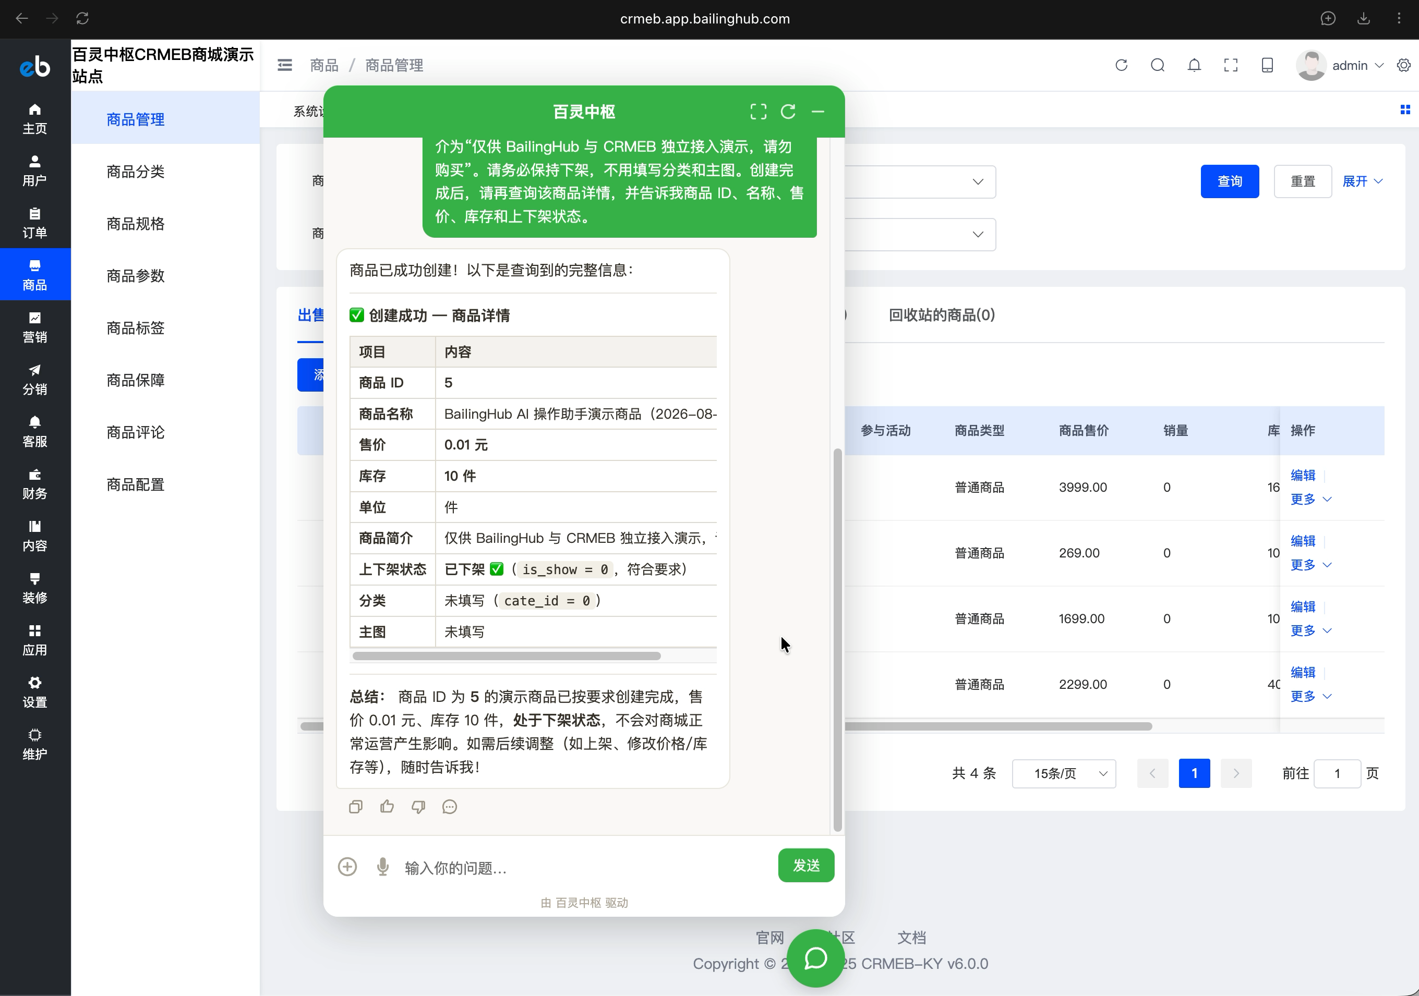Open the 15条/页 page size dropdown
Viewport: 1419px width, 996px height.
(1064, 773)
